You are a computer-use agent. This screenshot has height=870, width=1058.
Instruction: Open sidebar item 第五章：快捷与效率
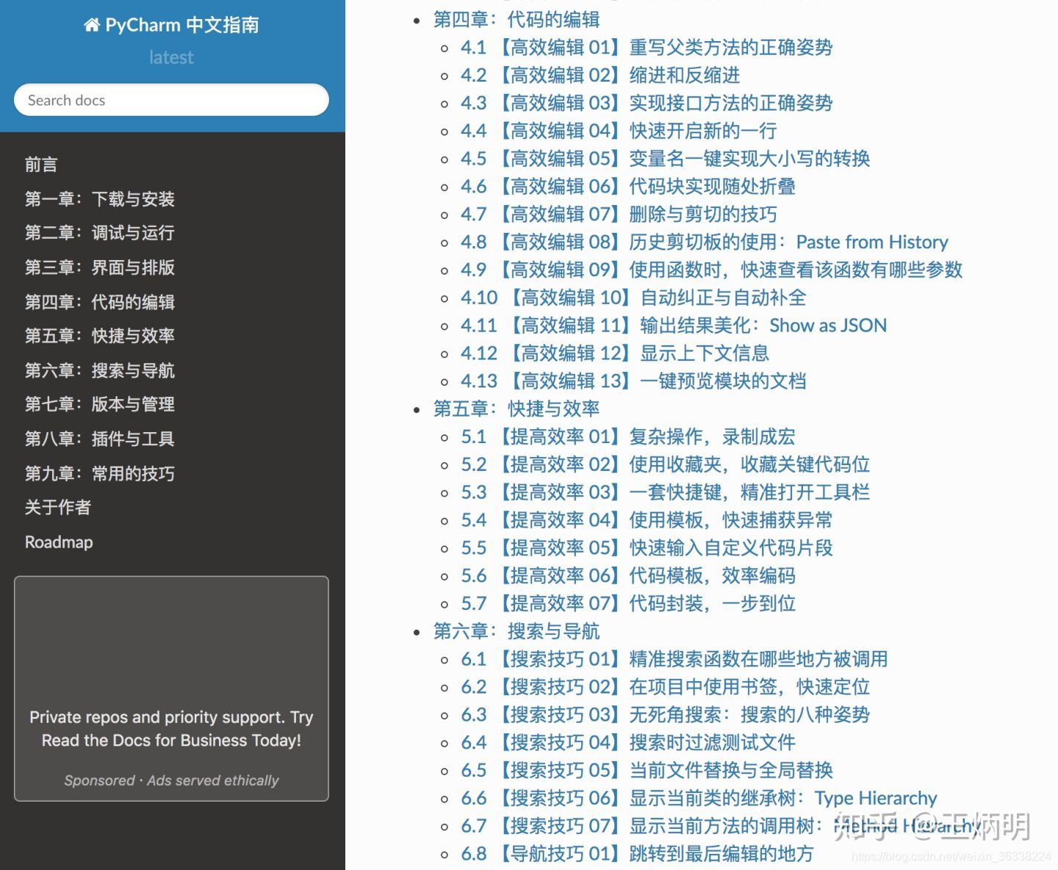tap(100, 336)
